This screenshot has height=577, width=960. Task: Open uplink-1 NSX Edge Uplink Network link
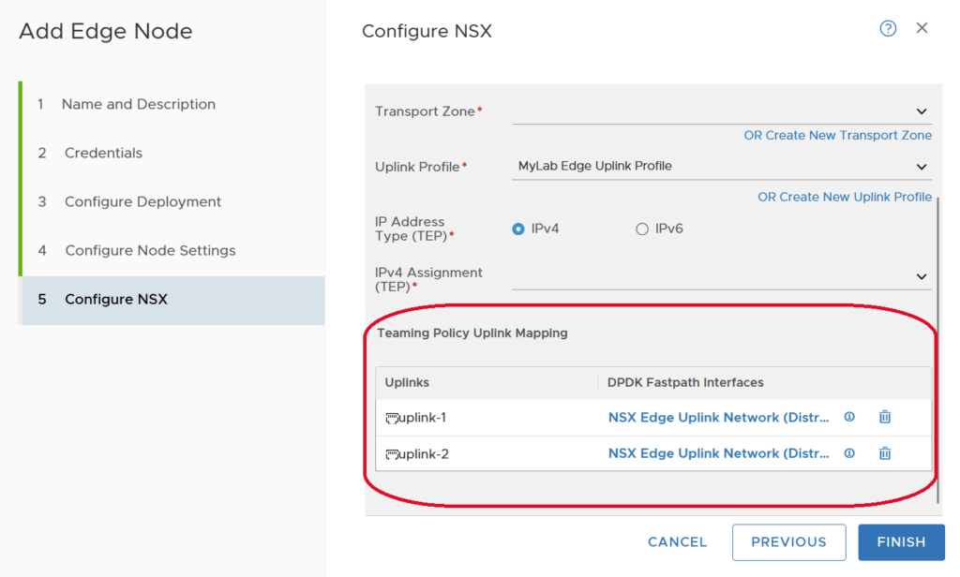click(718, 418)
